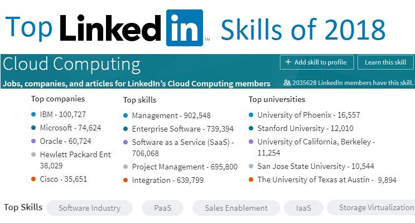
Task: Select the PaaS skill pill
Action: (x=163, y=208)
